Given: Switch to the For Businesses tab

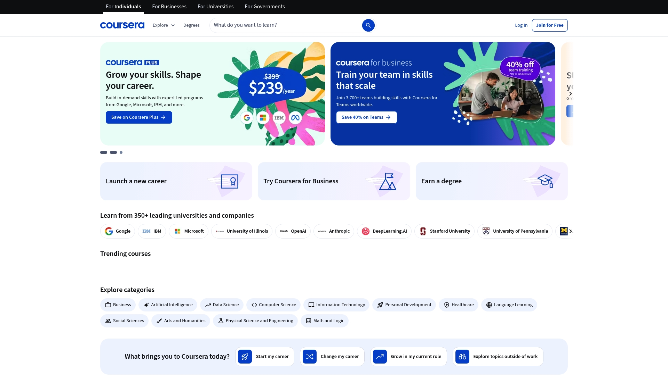Looking at the screenshot, I should (169, 7).
